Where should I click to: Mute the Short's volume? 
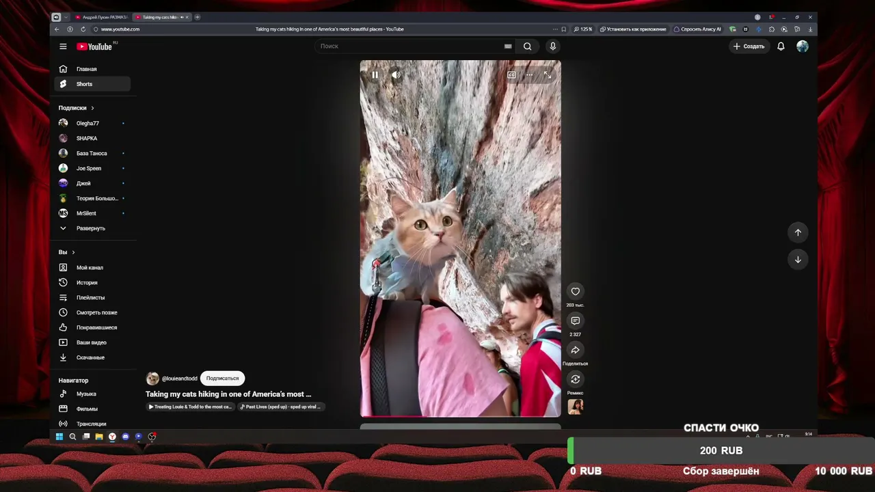(396, 75)
